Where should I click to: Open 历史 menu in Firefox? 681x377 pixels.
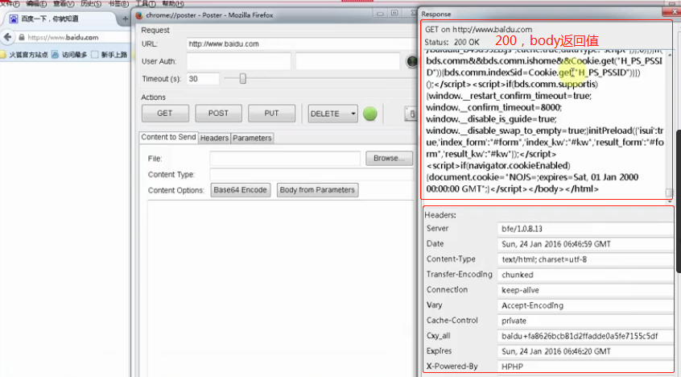91,3
